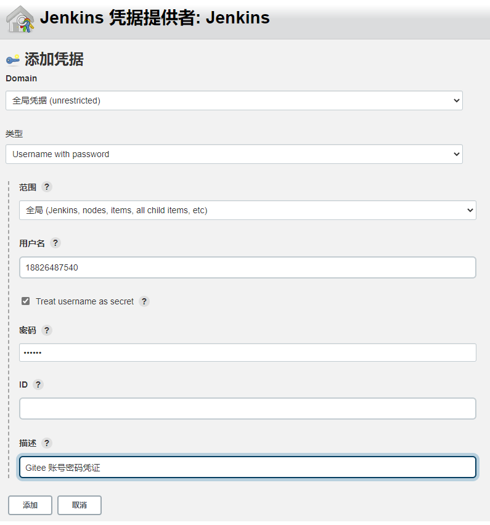490x525 pixels.
Task: Click the empty ID input field
Action: 247,409
